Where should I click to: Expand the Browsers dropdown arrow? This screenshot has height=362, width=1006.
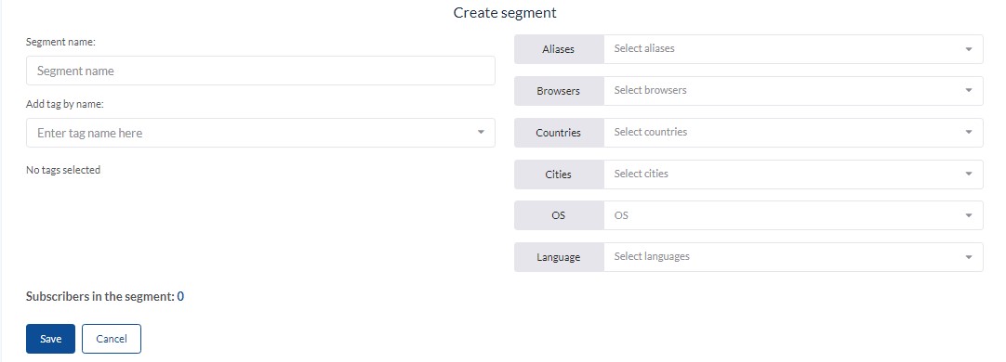[969, 91]
